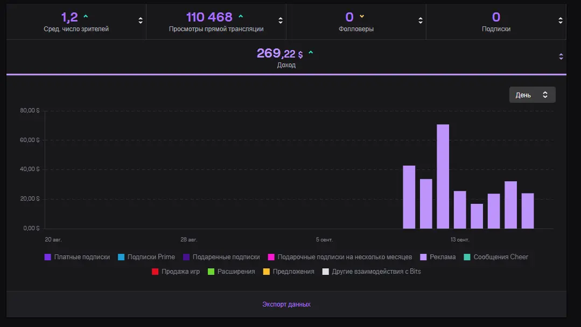The width and height of the screenshot is (581, 327).
Task: Toggle Подаренные подписки legend swatch
Action: [x=186, y=257]
